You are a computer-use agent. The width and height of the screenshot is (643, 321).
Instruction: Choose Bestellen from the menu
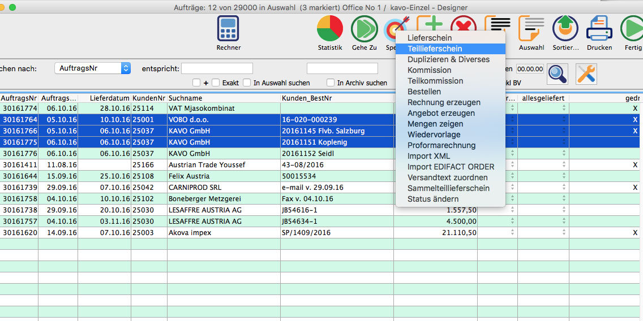[450, 92]
